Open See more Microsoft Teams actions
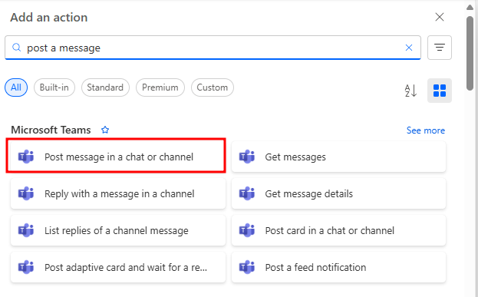The height and width of the screenshot is (297, 478). tap(426, 130)
